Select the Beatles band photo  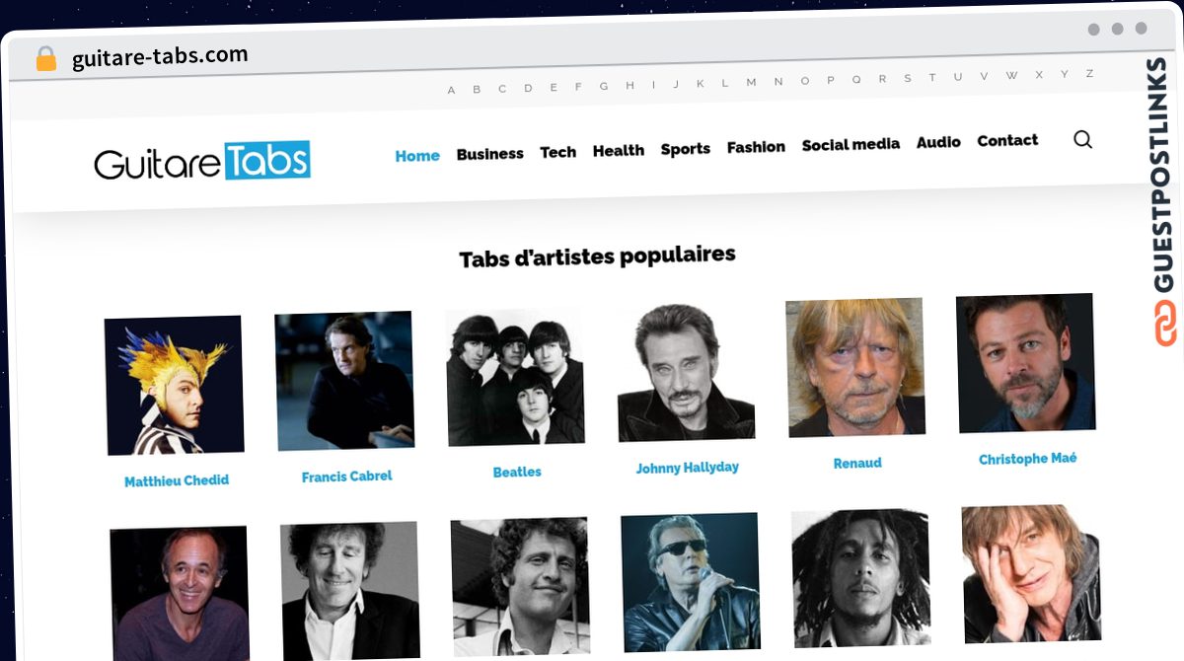click(x=515, y=377)
